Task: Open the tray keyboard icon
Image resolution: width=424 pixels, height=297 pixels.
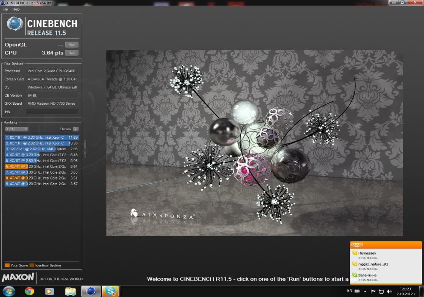Action: pyautogui.click(x=357, y=291)
